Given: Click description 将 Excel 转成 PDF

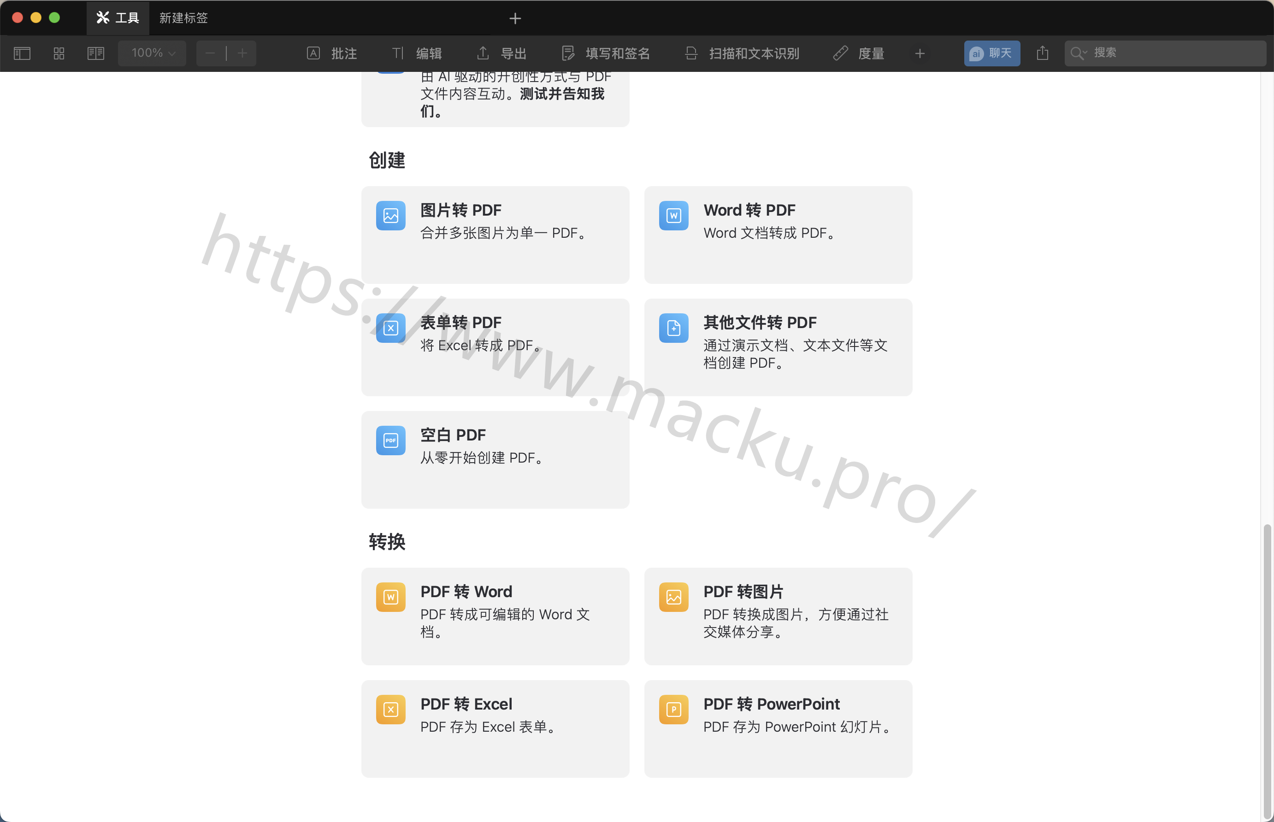Looking at the screenshot, I should tap(481, 346).
